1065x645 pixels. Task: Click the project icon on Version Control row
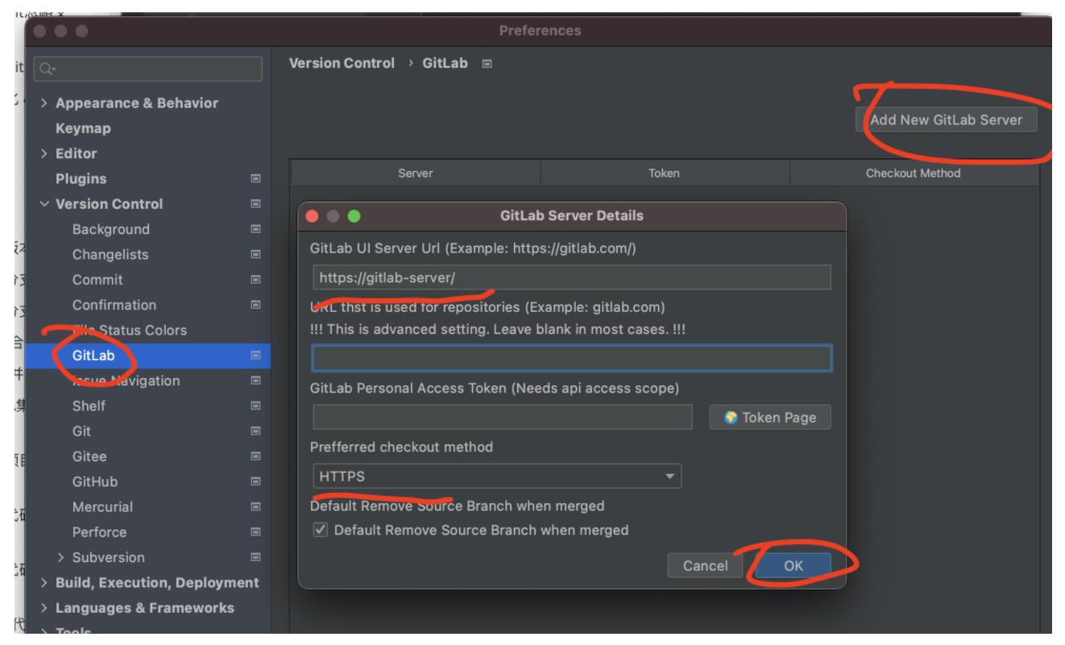click(x=256, y=204)
